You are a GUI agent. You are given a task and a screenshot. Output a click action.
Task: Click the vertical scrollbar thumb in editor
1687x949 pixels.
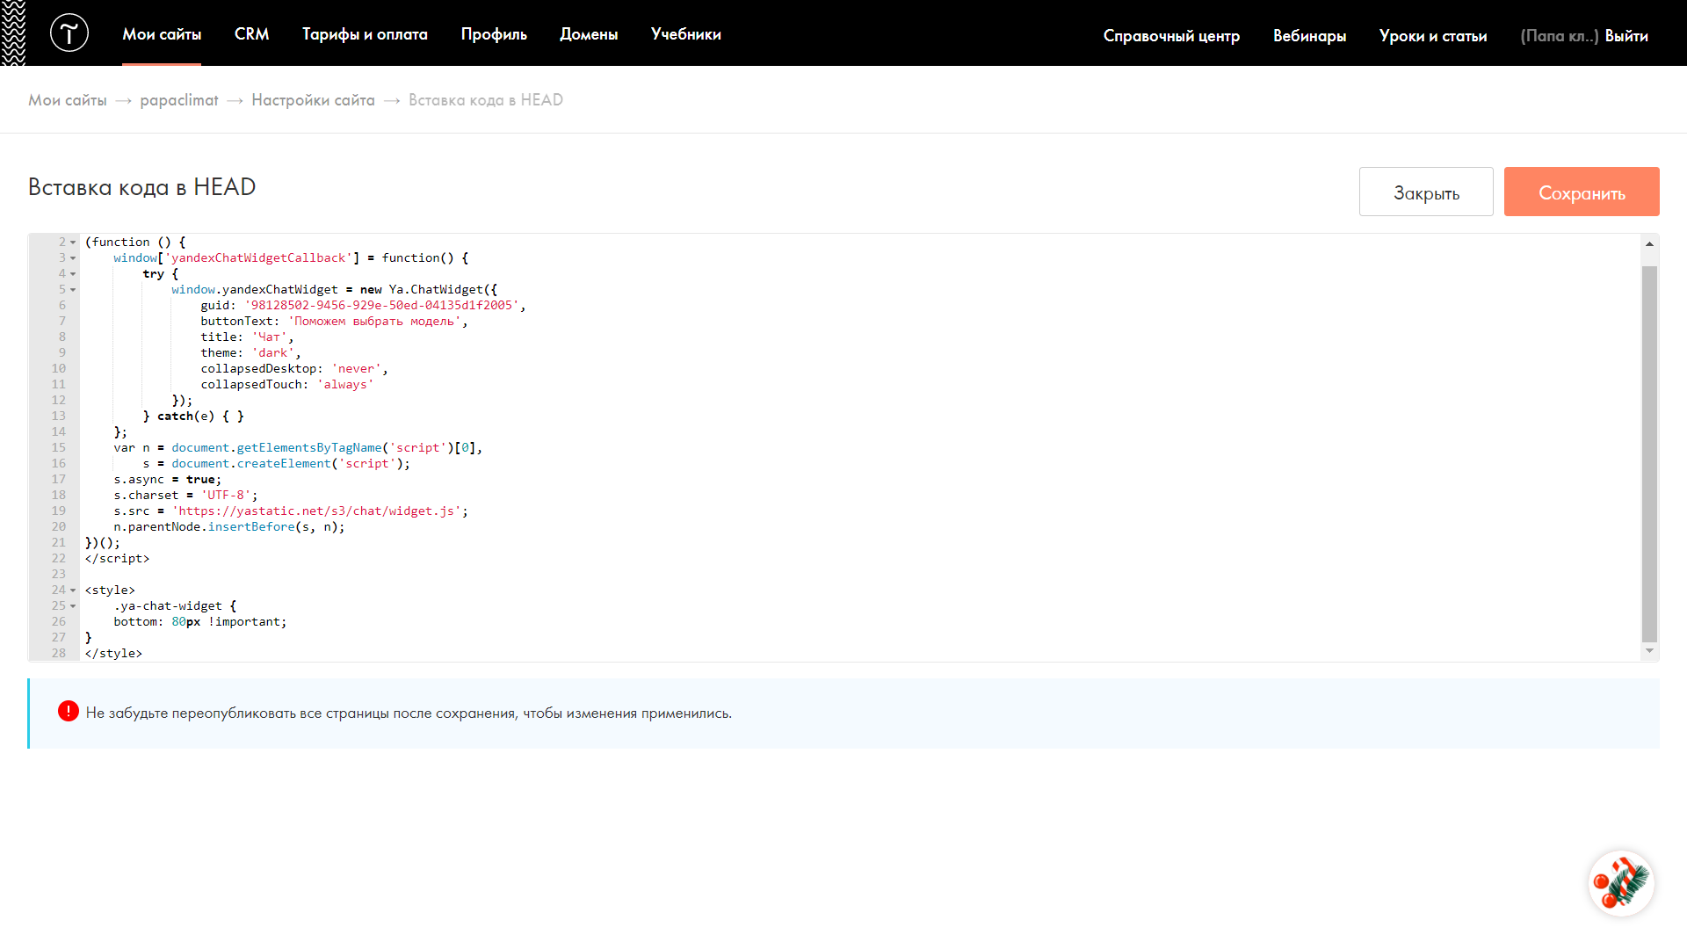(x=1649, y=454)
